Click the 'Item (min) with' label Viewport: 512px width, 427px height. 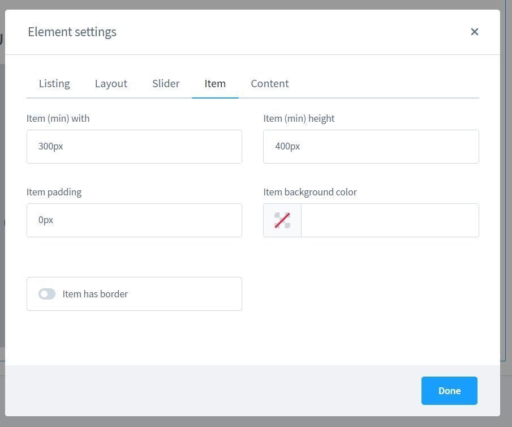tap(58, 118)
